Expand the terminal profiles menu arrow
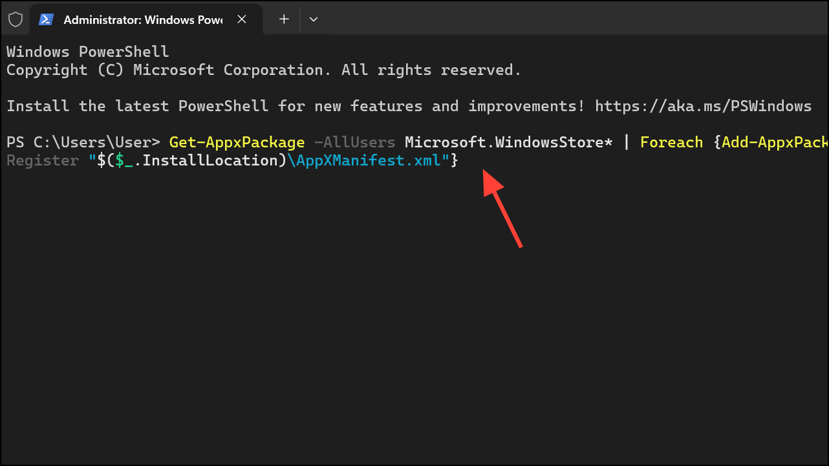This screenshot has height=466, width=829. point(314,19)
